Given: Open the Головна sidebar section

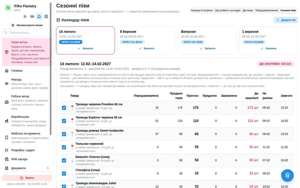Looking at the screenshot, I should pos(27,70).
